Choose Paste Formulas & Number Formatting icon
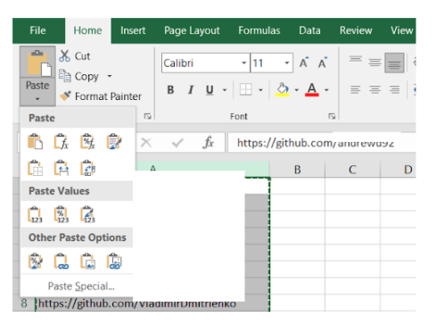Image resolution: width=436 pixels, height=326 pixels. click(x=87, y=141)
